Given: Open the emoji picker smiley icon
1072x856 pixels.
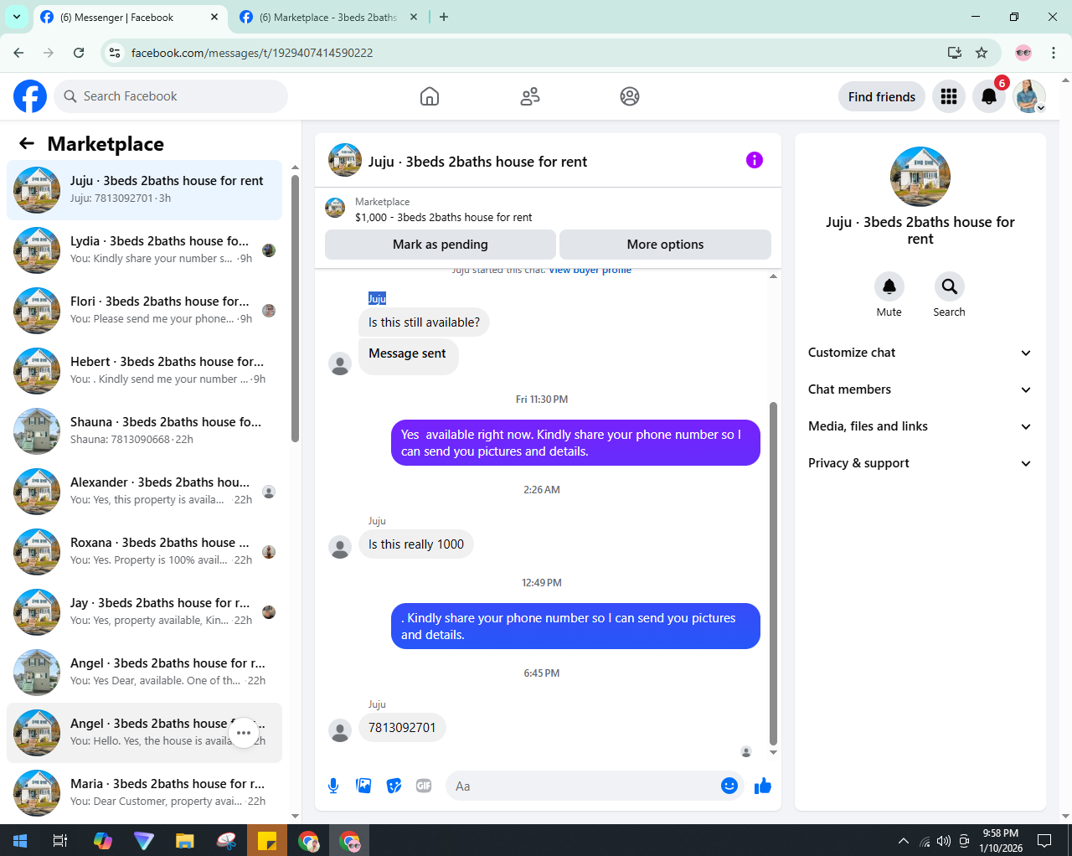Looking at the screenshot, I should 729,786.
